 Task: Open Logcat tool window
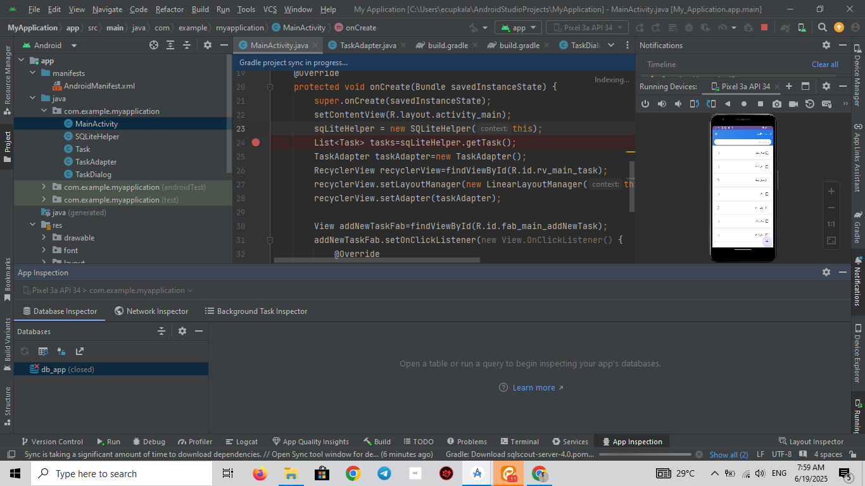click(x=241, y=442)
